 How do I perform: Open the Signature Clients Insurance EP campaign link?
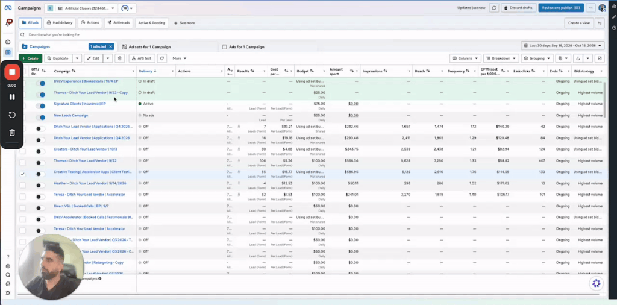pyautogui.click(x=80, y=104)
